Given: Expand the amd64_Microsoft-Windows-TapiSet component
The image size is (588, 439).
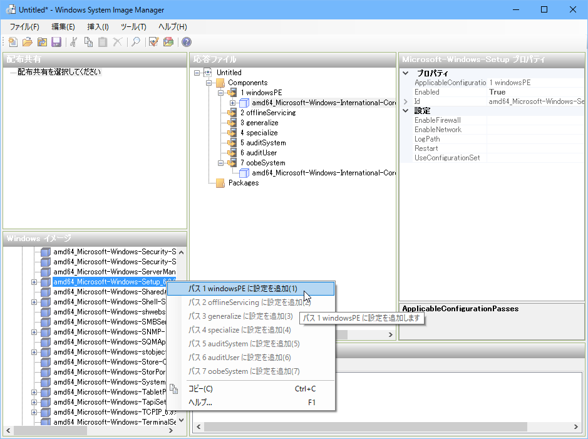Looking at the screenshot, I should (x=34, y=402).
